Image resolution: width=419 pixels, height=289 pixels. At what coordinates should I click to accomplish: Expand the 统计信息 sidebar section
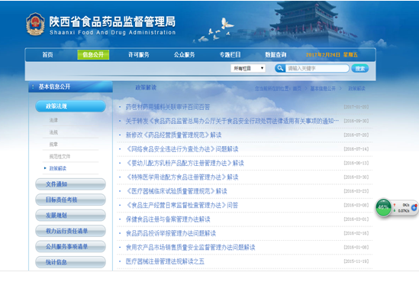click(70, 262)
